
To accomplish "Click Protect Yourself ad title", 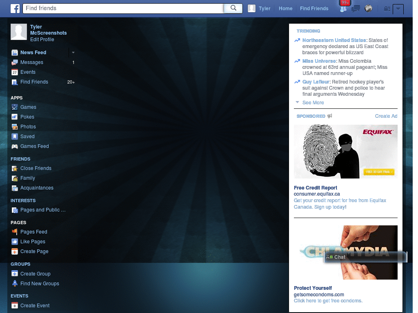I will [x=313, y=288].
